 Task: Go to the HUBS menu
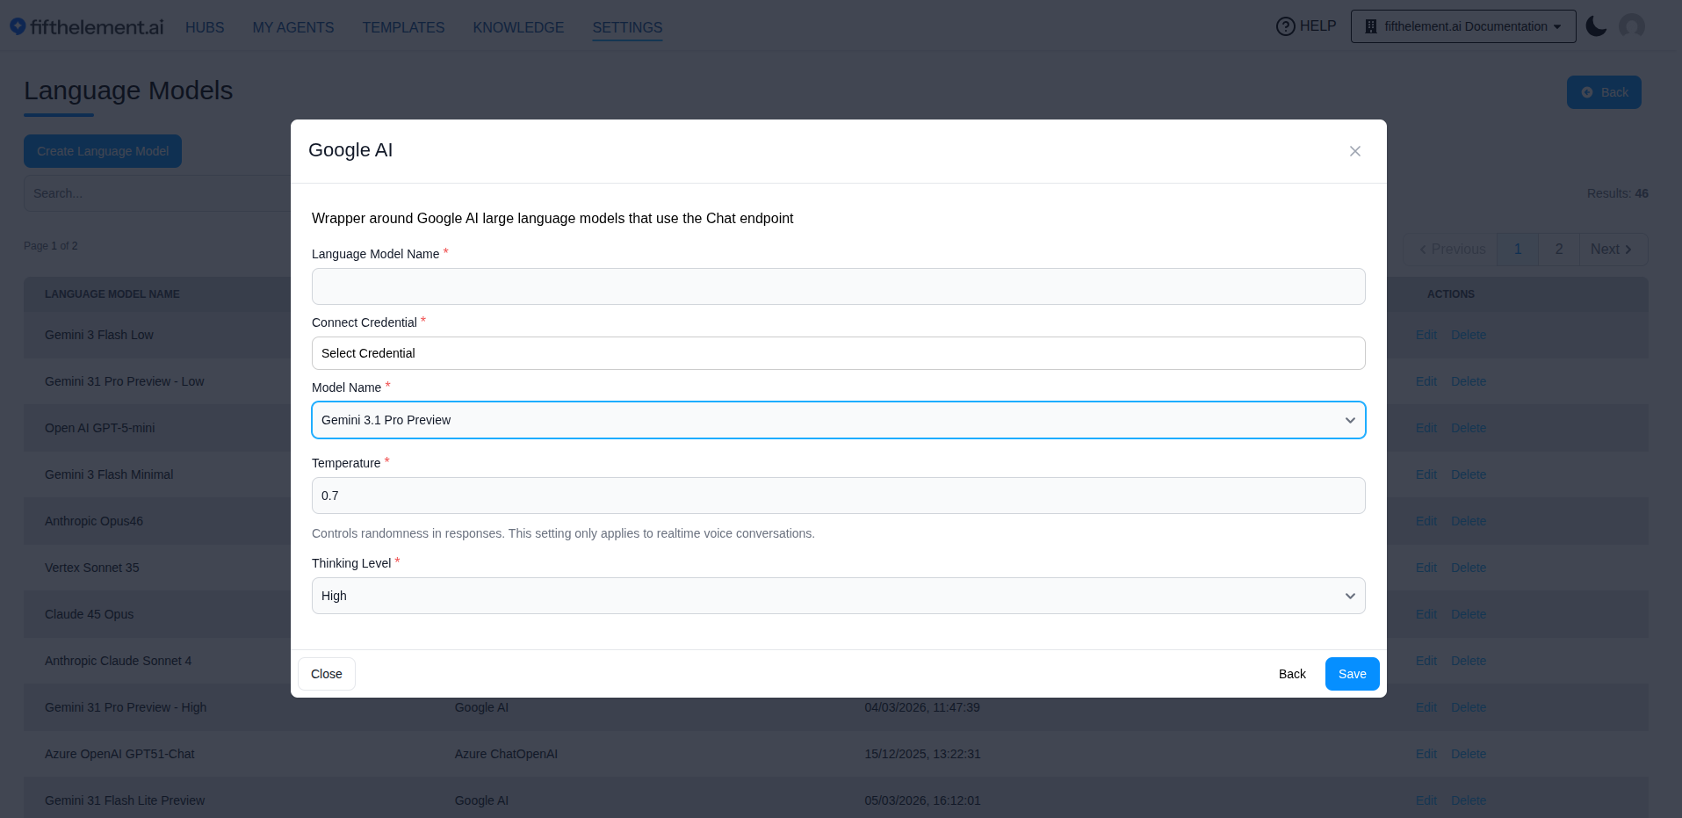[x=205, y=27]
